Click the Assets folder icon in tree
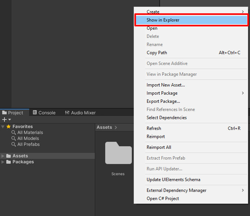 click(x=9, y=156)
